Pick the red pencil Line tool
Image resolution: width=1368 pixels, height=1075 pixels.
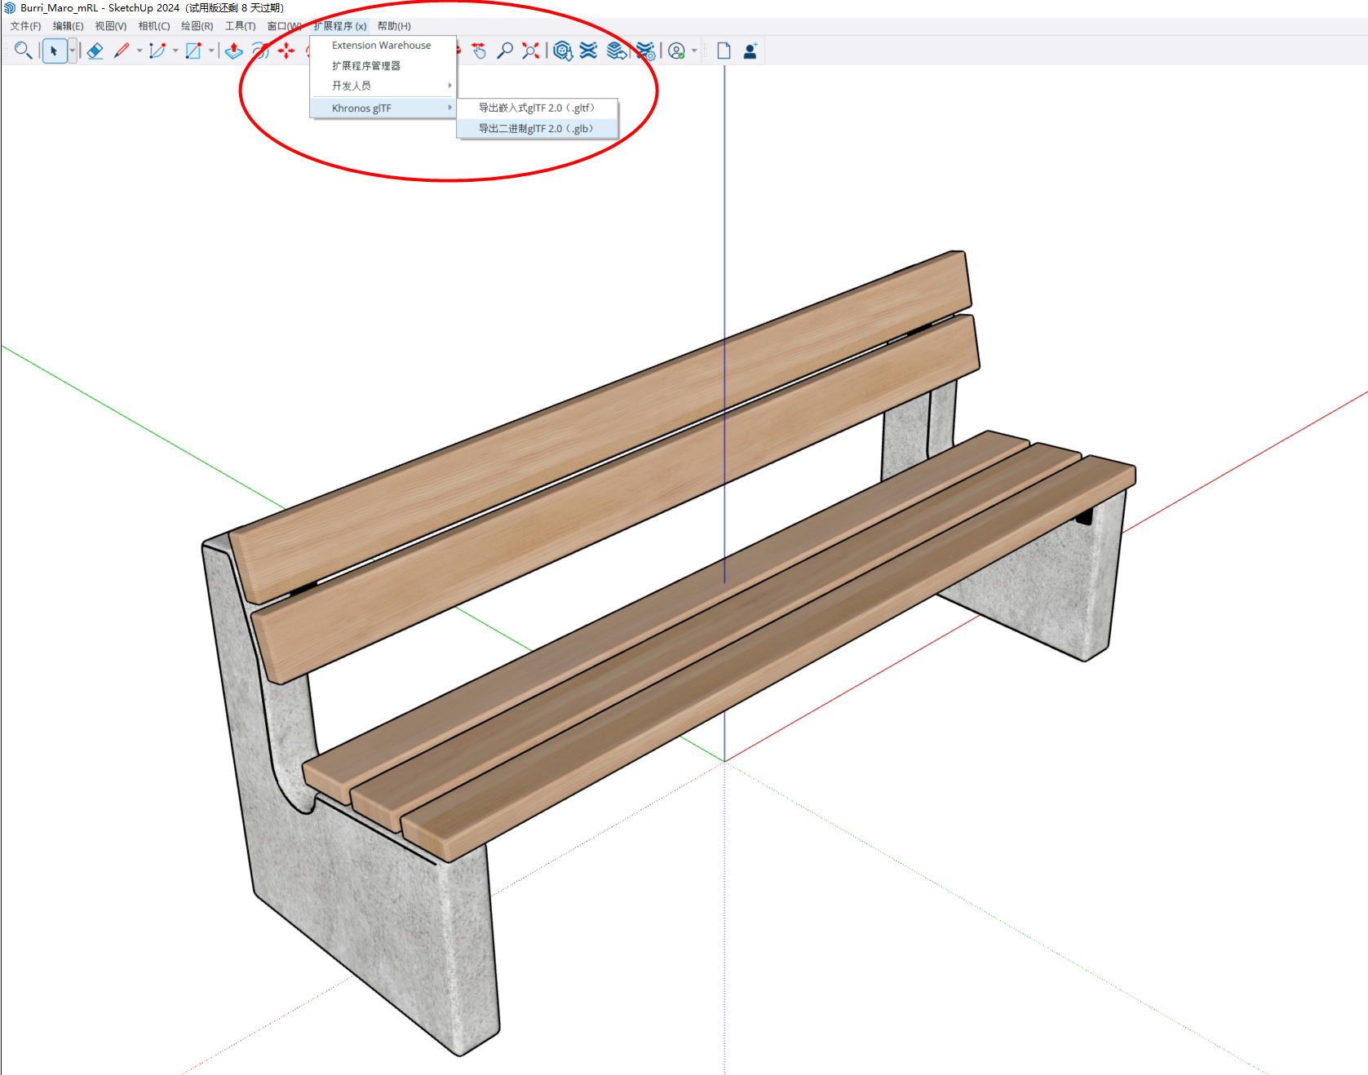[x=122, y=51]
